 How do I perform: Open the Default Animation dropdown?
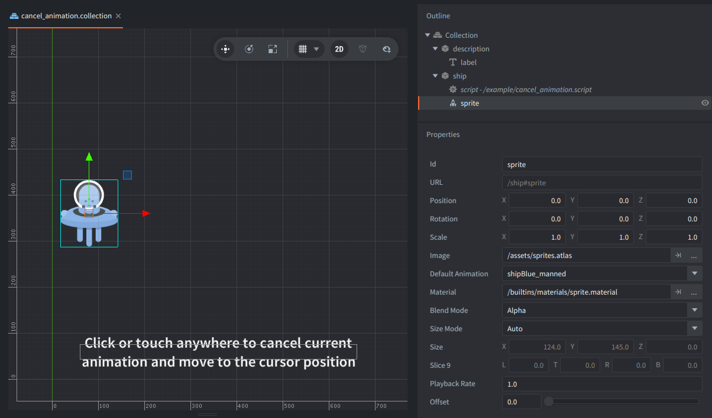point(694,274)
